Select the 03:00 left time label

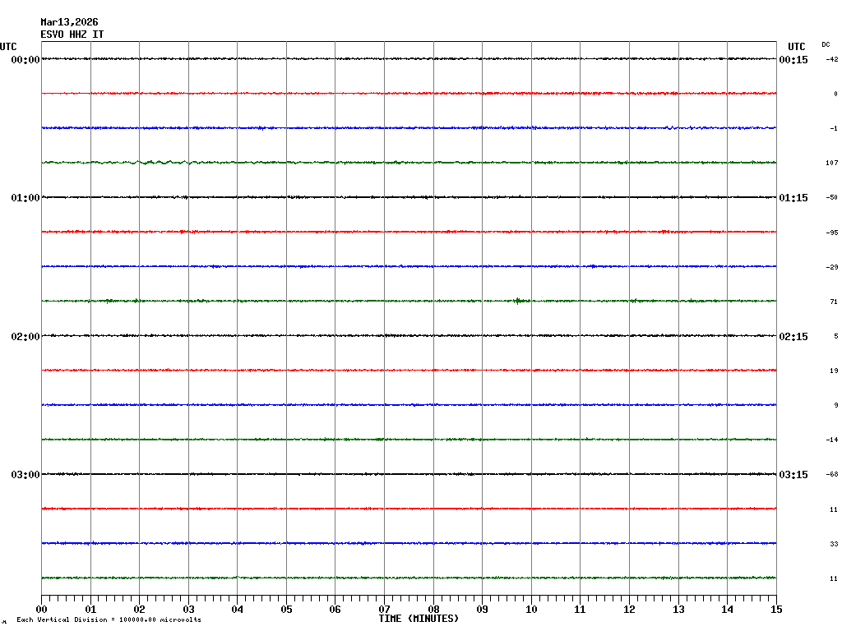(x=25, y=475)
